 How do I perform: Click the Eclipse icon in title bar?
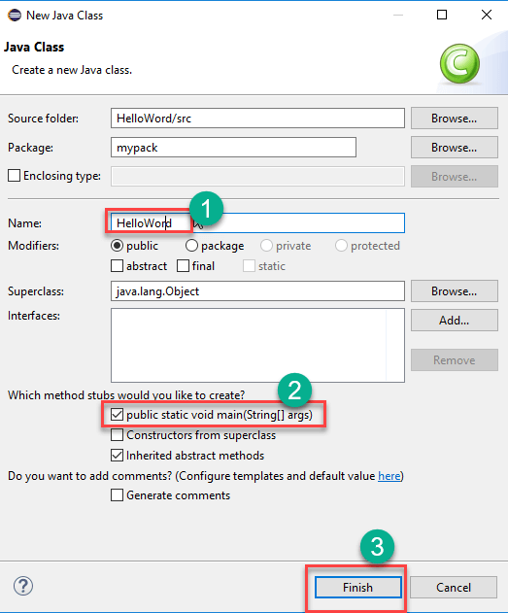pyautogui.click(x=14, y=16)
